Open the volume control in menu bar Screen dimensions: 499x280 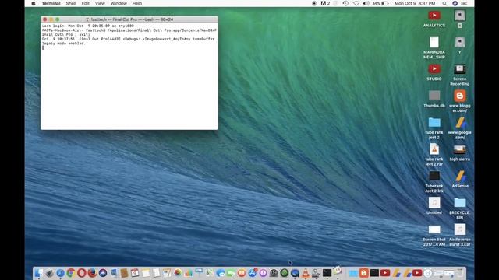pyautogui.click(x=366, y=3)
